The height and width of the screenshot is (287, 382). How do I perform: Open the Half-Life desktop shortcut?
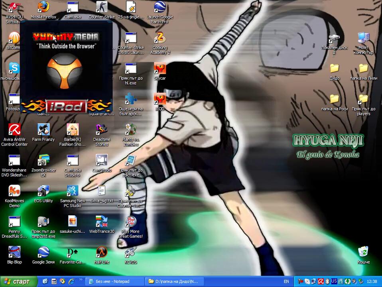coord(102,252)
